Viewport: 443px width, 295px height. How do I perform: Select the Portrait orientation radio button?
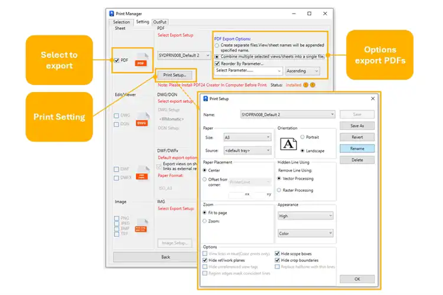click(302, 137)
